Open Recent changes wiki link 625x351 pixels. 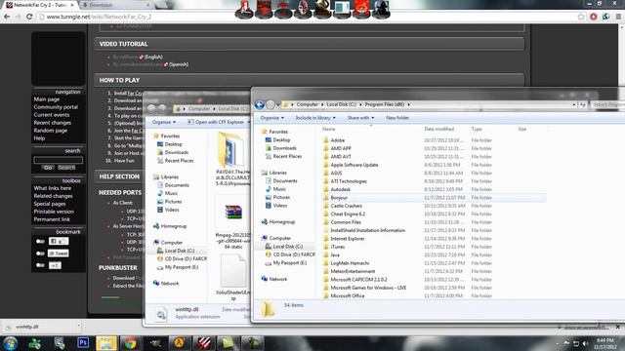point(52,123)
